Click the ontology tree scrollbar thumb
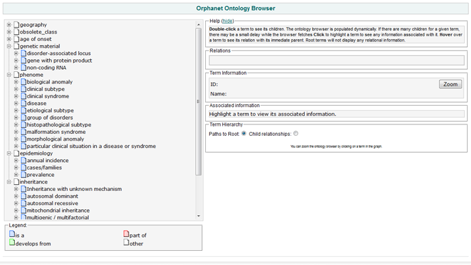This screenshot has width=471, height=265. (198, 102)
